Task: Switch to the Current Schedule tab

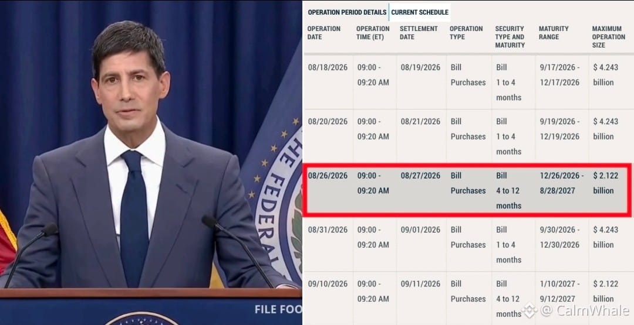Action: tap(420, 12)
